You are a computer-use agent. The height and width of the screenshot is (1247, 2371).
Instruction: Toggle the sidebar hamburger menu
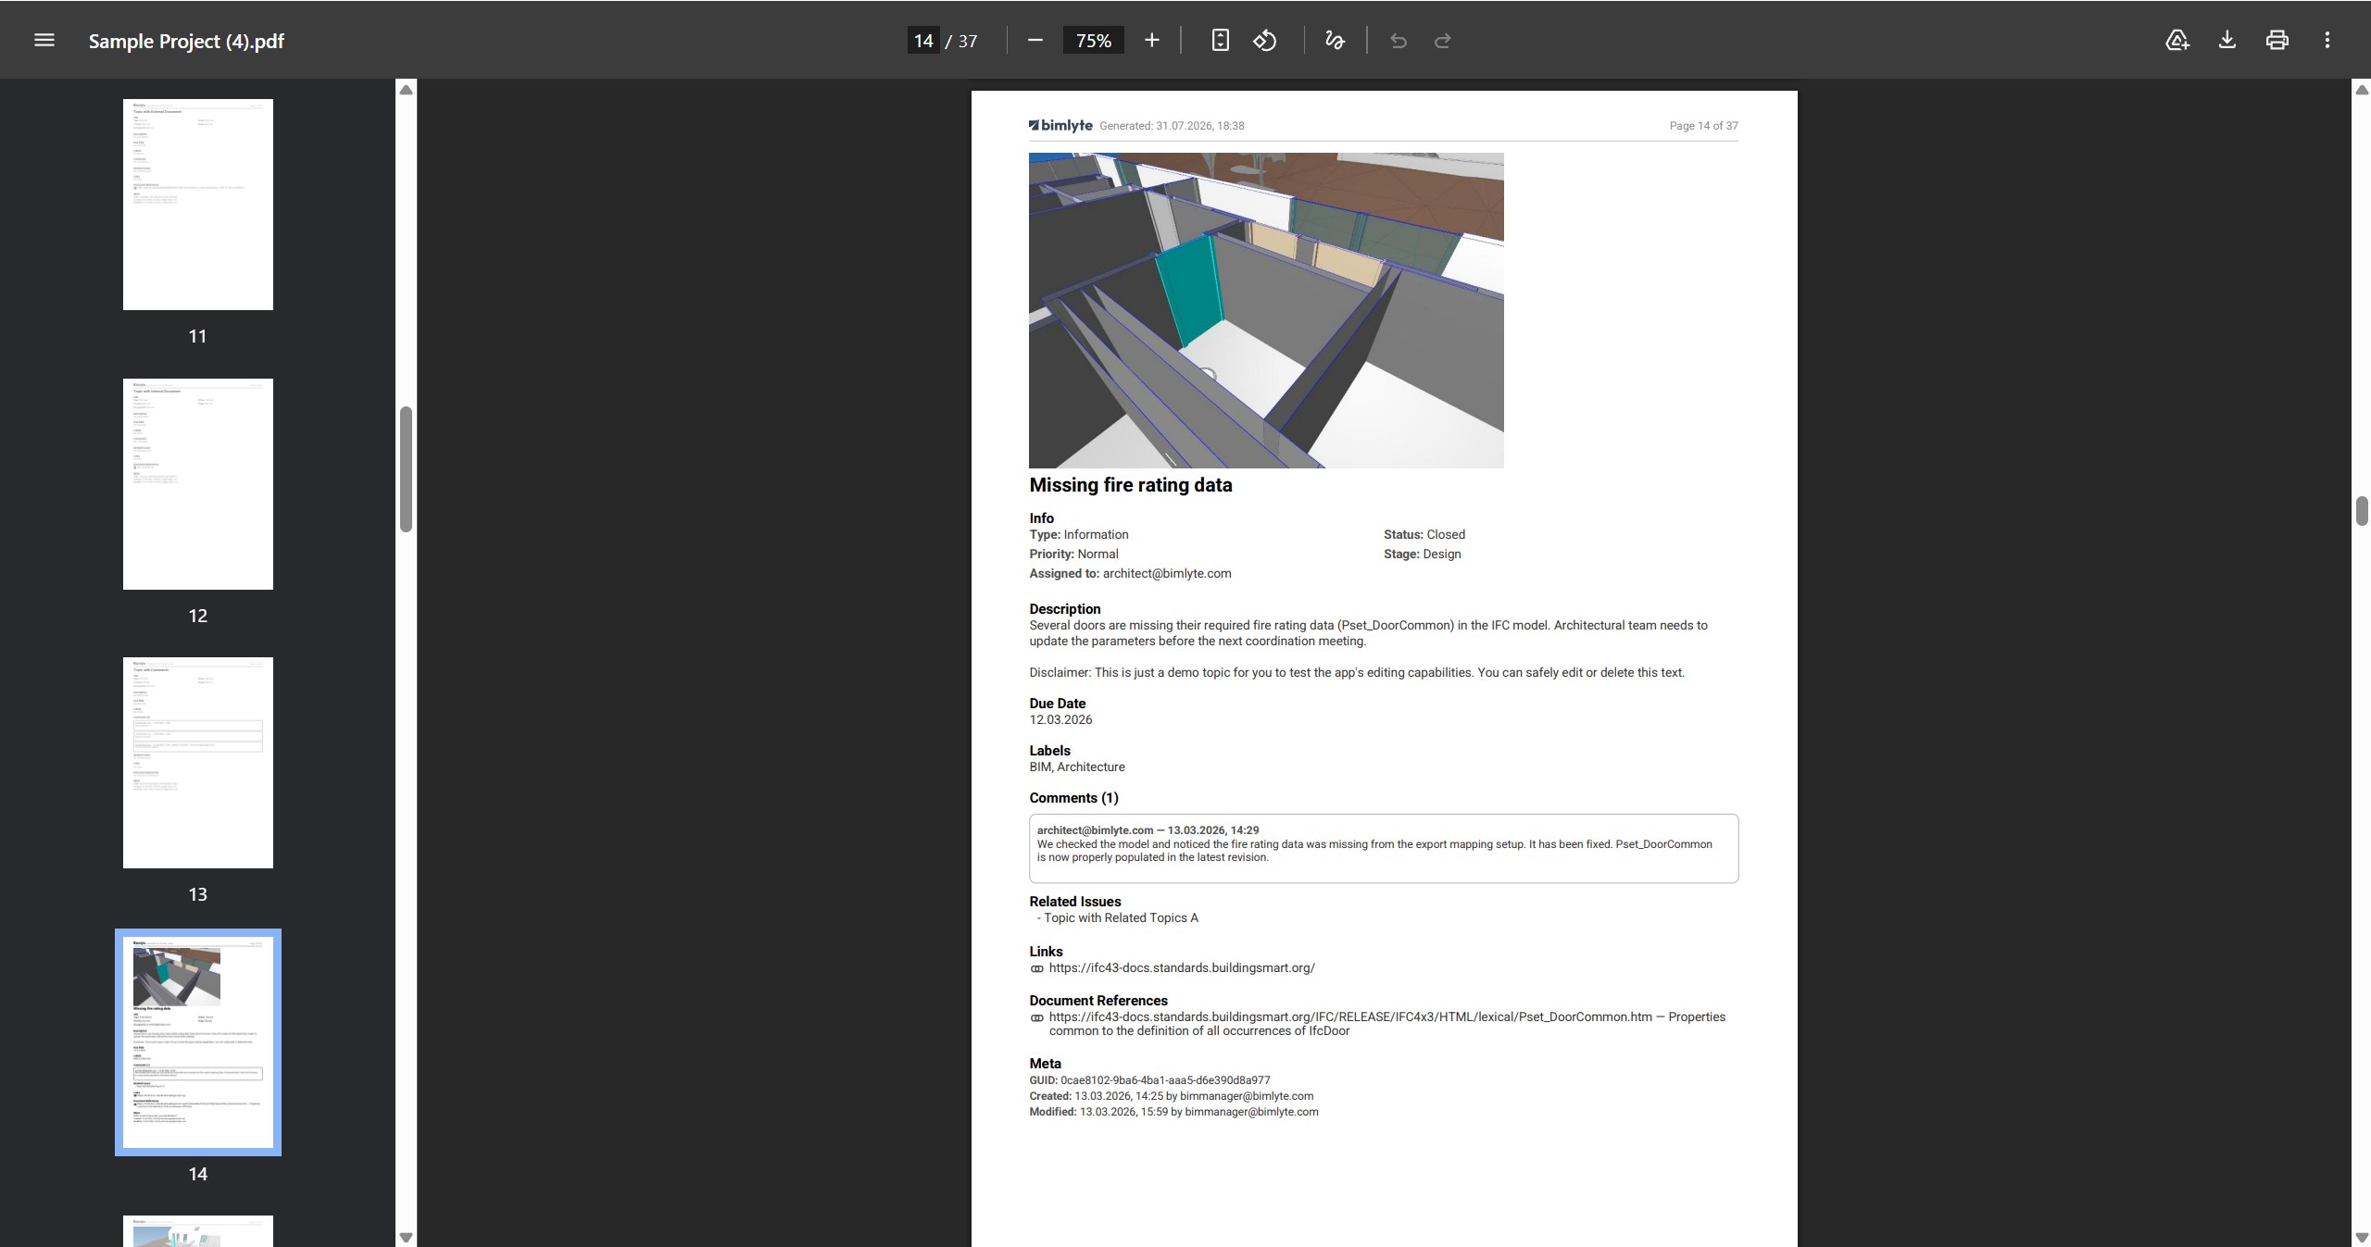point(44,40)
